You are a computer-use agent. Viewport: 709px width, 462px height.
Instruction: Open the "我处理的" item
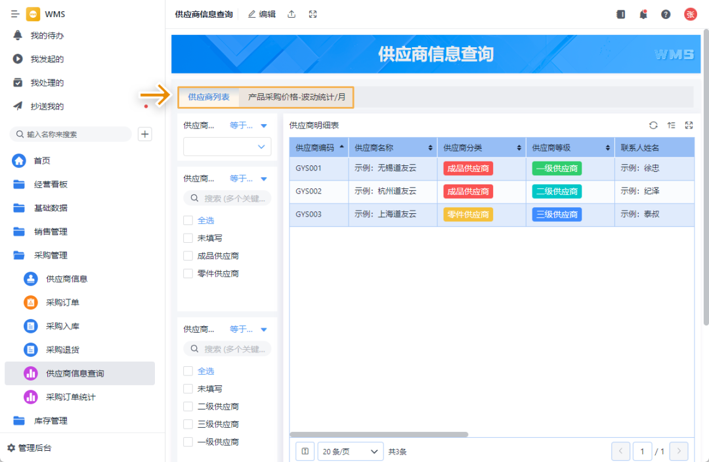point(47,83)
